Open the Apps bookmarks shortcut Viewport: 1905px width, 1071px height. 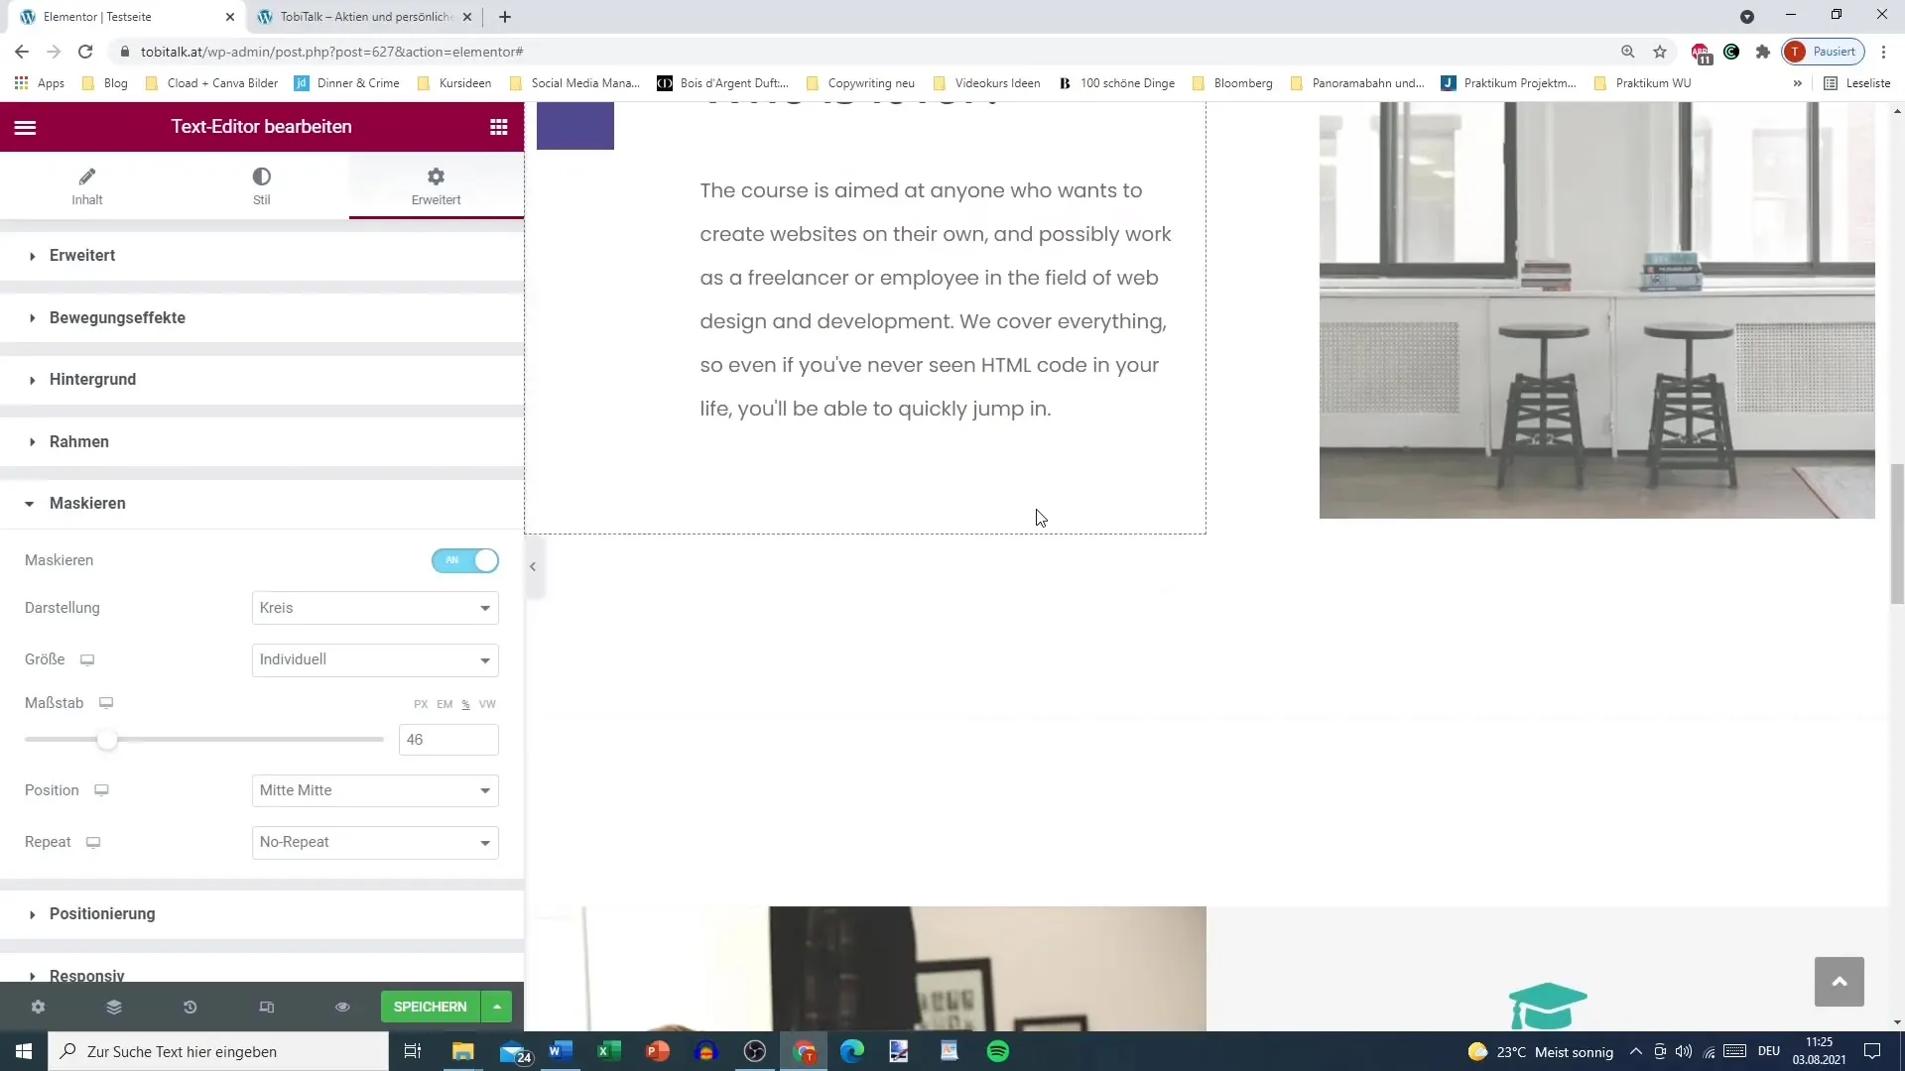pyautogui.click(x=40, y=83)
